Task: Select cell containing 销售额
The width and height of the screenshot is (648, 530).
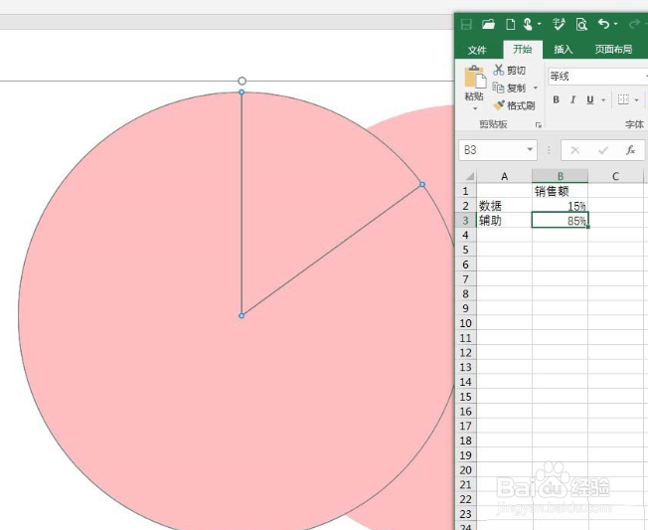Action: click(560, 191)
